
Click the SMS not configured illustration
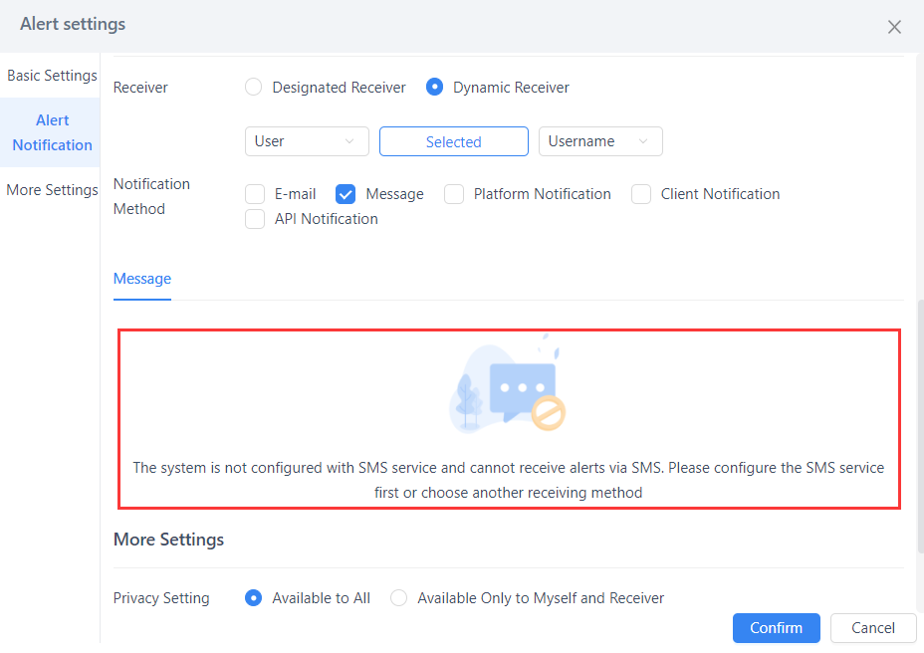pos(509,388)
